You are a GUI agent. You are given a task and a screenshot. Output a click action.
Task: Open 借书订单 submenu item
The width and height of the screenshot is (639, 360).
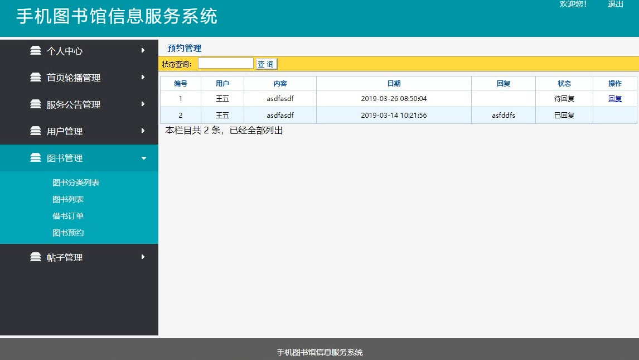pos(68,216)
